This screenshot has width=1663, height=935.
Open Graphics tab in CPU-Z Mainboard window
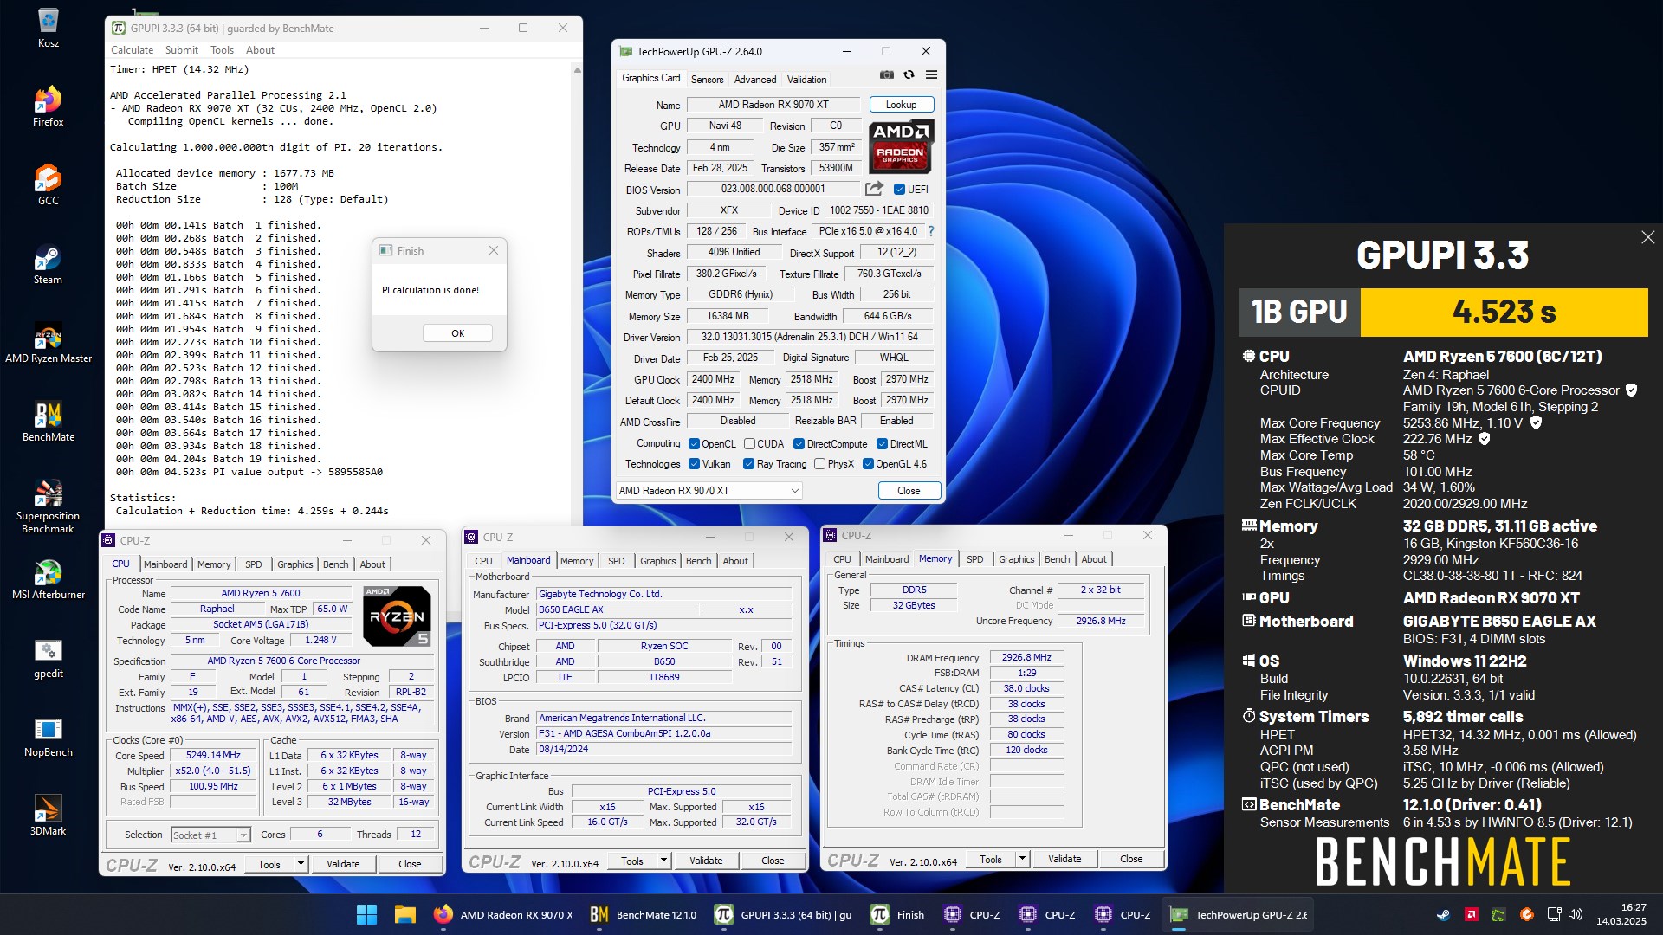pyautogui.click(x=657, y=561)
